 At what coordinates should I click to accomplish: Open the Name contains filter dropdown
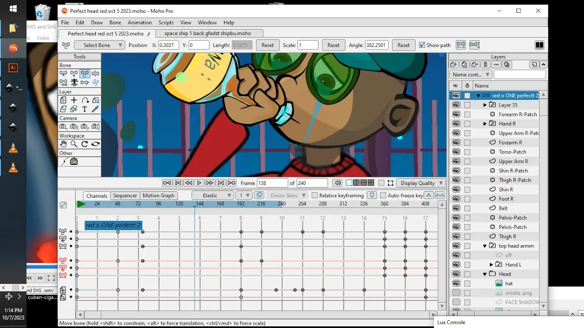click(470, 75)
